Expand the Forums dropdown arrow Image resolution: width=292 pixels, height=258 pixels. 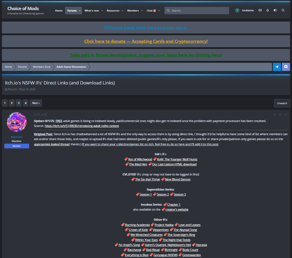pyautogui.click(x=80, y=11)
